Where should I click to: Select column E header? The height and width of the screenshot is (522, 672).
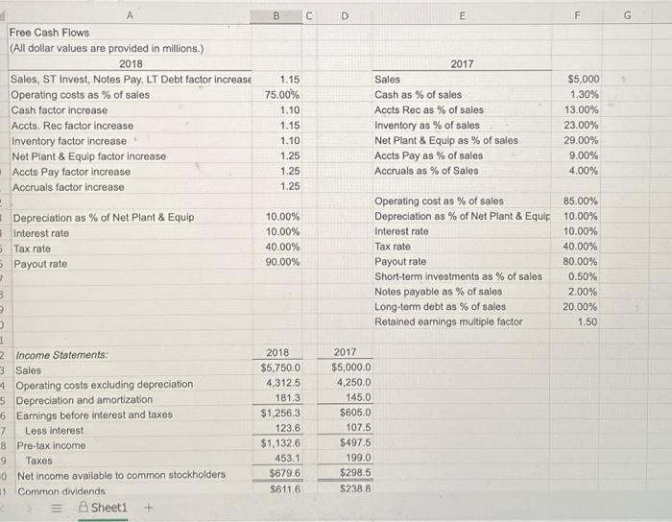pyautogui.click(x=462, y=16)
